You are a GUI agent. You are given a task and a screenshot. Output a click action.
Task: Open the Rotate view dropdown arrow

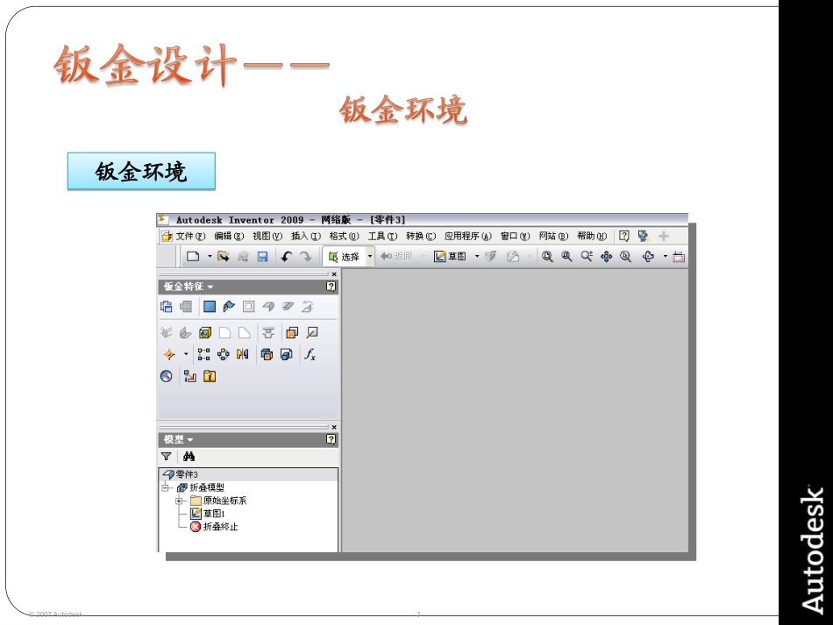click(x=665, y=257)
